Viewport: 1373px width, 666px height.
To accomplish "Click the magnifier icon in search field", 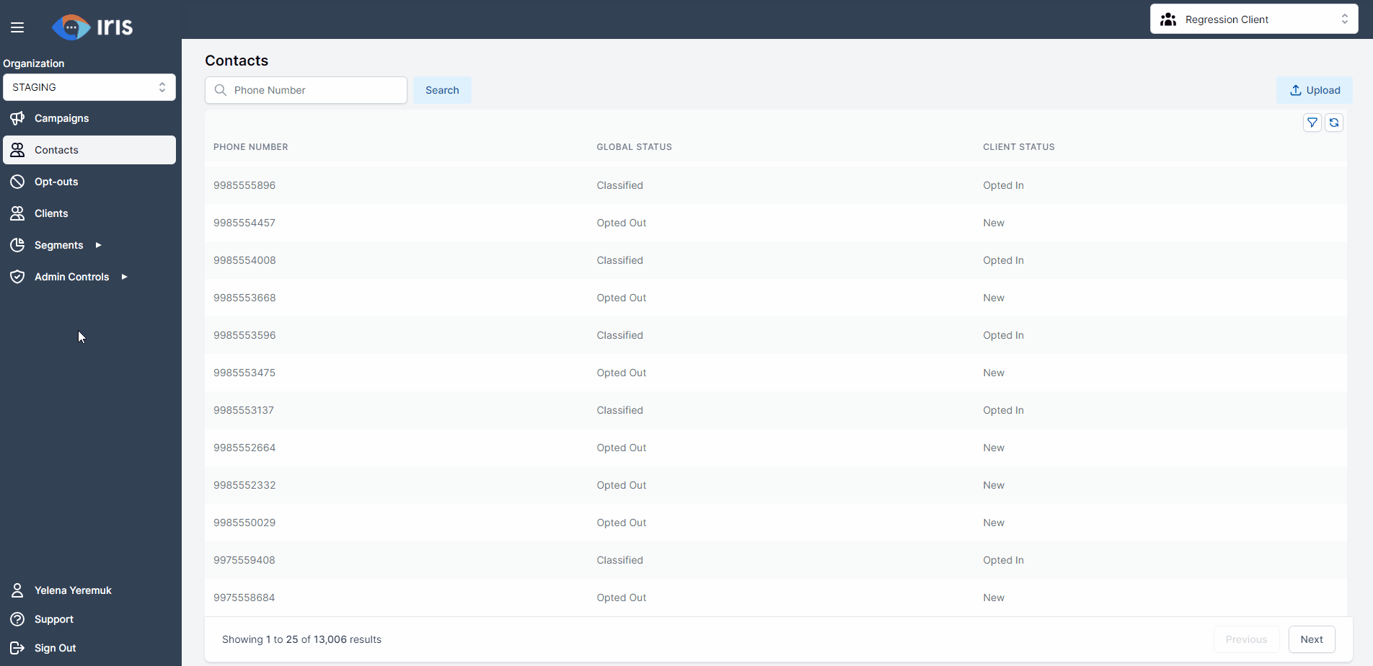I will point(221,90).
